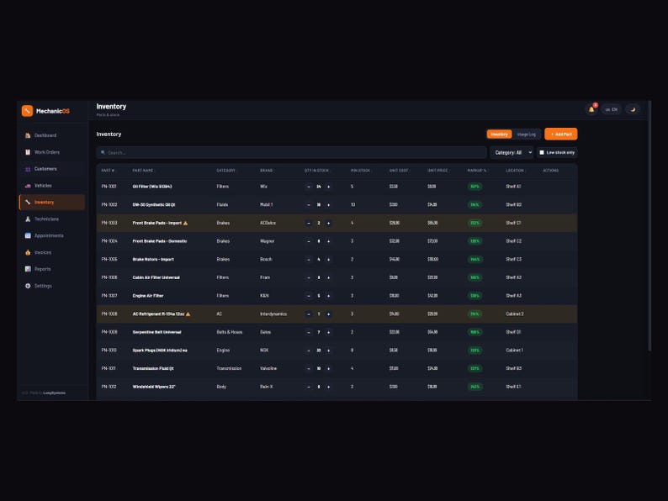
Task: Open the notifications bell icon
Action: (591, 109)
